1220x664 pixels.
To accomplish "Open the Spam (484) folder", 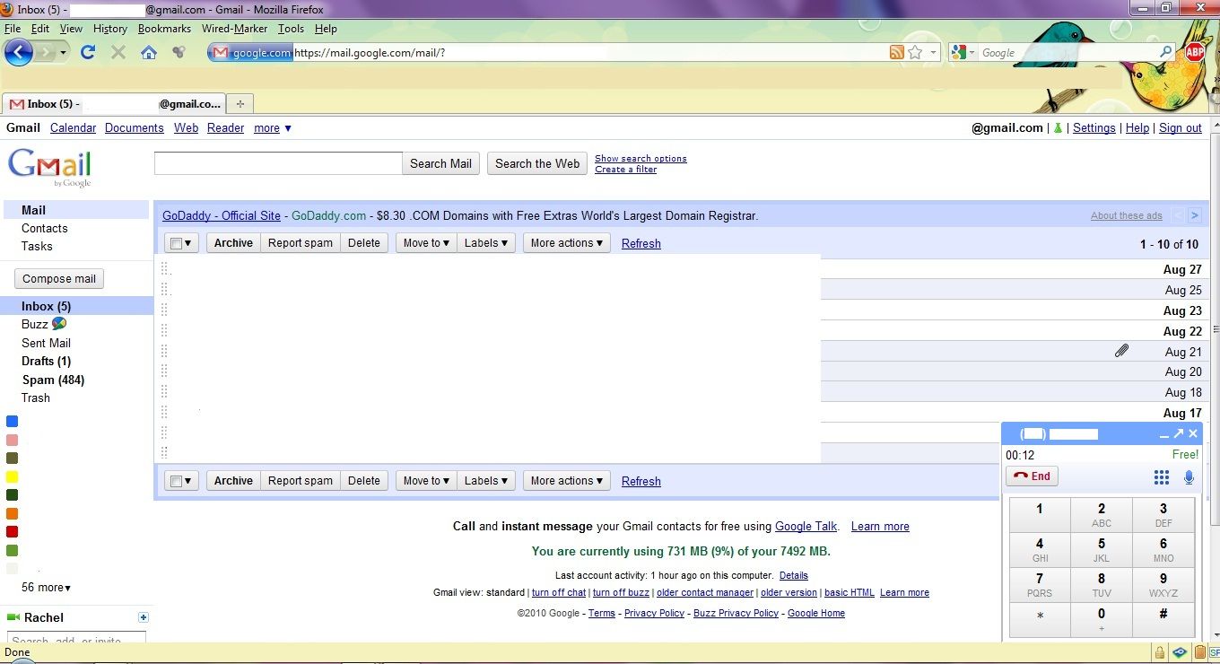I will pyautogui.click(x=52, y=380).
